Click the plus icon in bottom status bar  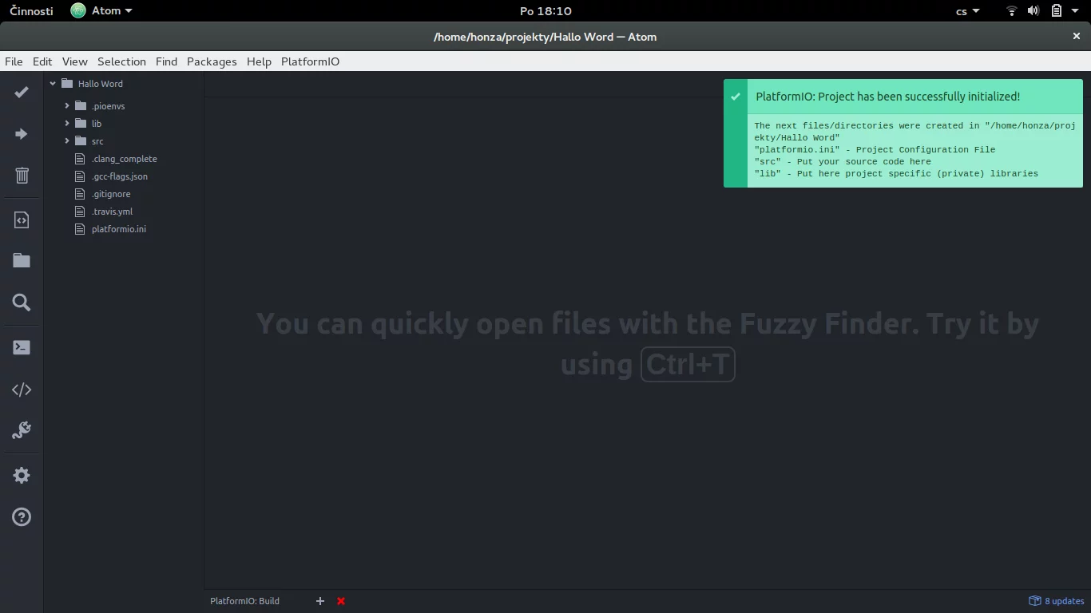click(x=320, y=601)
